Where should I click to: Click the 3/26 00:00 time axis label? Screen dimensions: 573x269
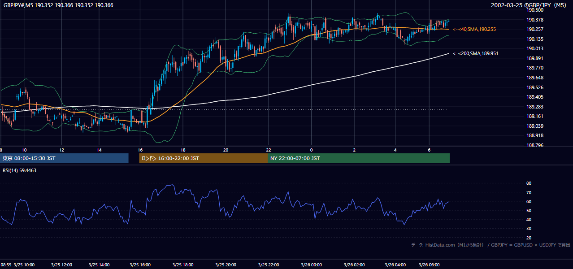tap(311, 265)
